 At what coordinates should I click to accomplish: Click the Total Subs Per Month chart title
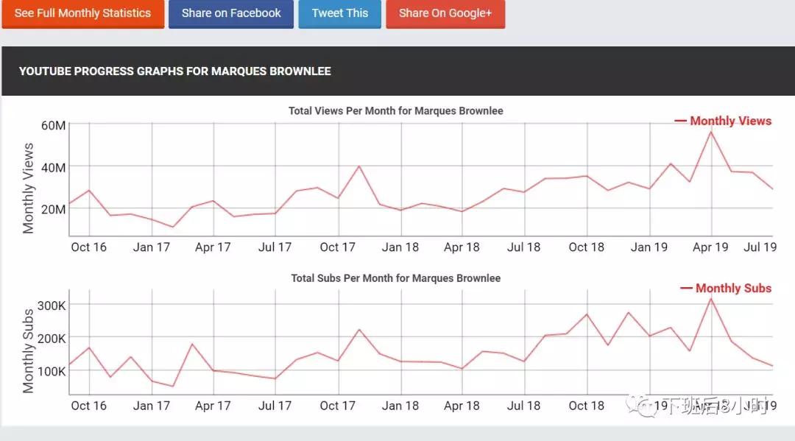click(396, 278)
